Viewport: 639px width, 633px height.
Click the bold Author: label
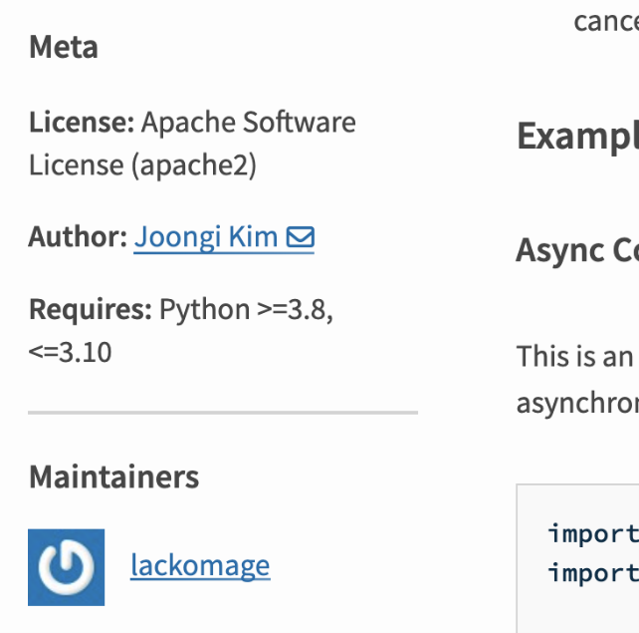(78, 237)
